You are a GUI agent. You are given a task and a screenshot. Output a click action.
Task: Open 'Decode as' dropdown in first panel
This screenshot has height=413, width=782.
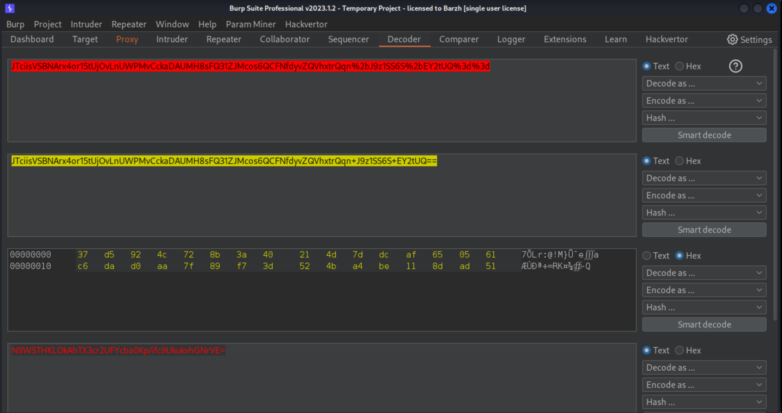(704, 83)
